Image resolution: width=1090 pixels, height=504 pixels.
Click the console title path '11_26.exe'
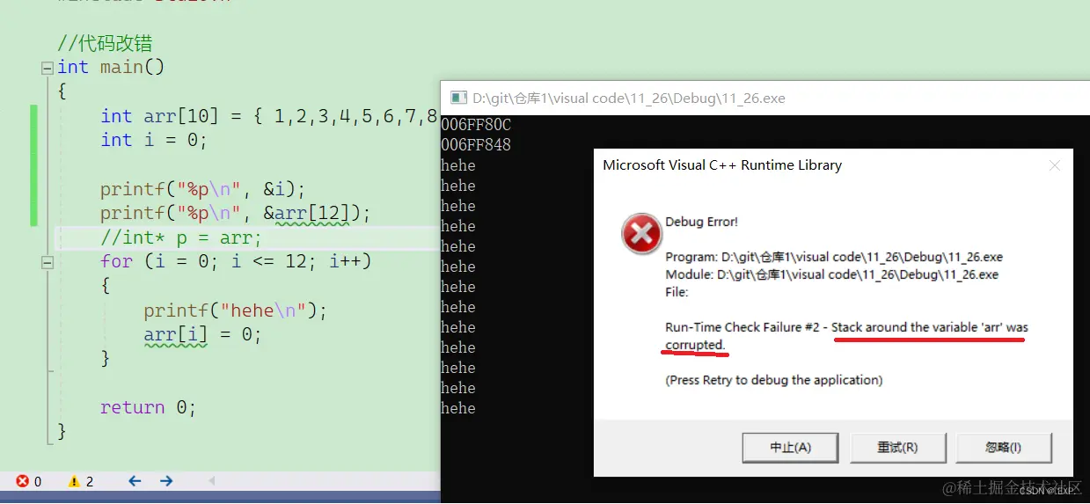(x=629, y=99)
